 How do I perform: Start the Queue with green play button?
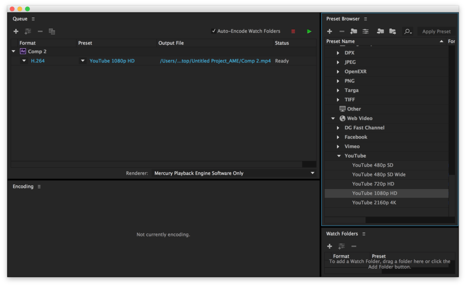click(x=309, y=31)
